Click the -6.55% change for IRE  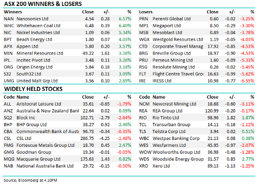click(x=247, y=81)
